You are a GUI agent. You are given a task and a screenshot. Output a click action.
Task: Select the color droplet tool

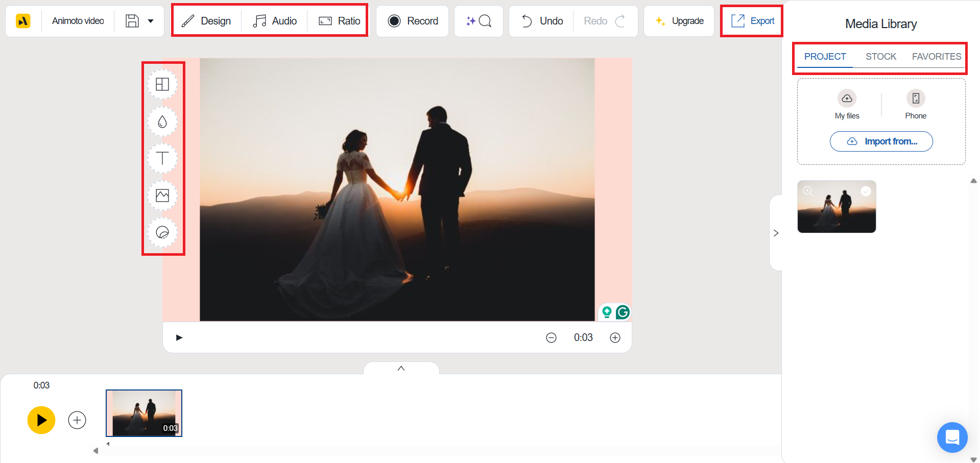point(162,121)
